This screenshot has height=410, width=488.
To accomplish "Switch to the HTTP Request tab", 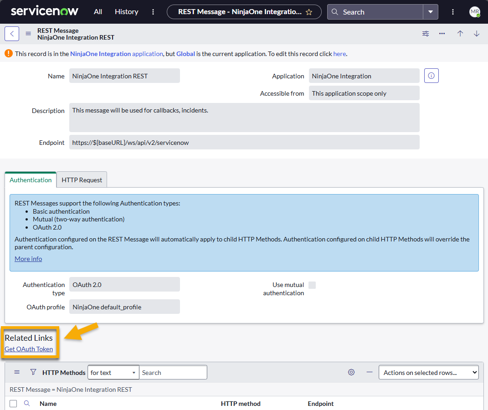I will pos(82,179).
